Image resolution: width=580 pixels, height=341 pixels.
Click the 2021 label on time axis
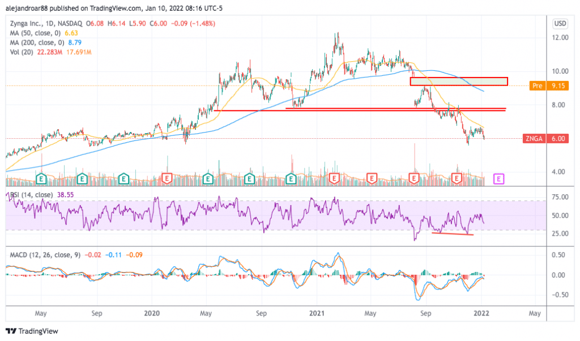(317, 313)
